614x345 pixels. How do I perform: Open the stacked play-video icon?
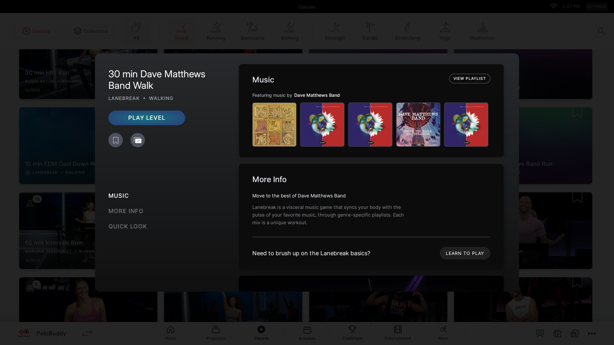tap(557, 333)
